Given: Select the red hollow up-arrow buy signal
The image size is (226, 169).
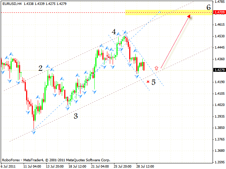Looking at the screenshot, I should pyautogui.click(x=156, y=68).
